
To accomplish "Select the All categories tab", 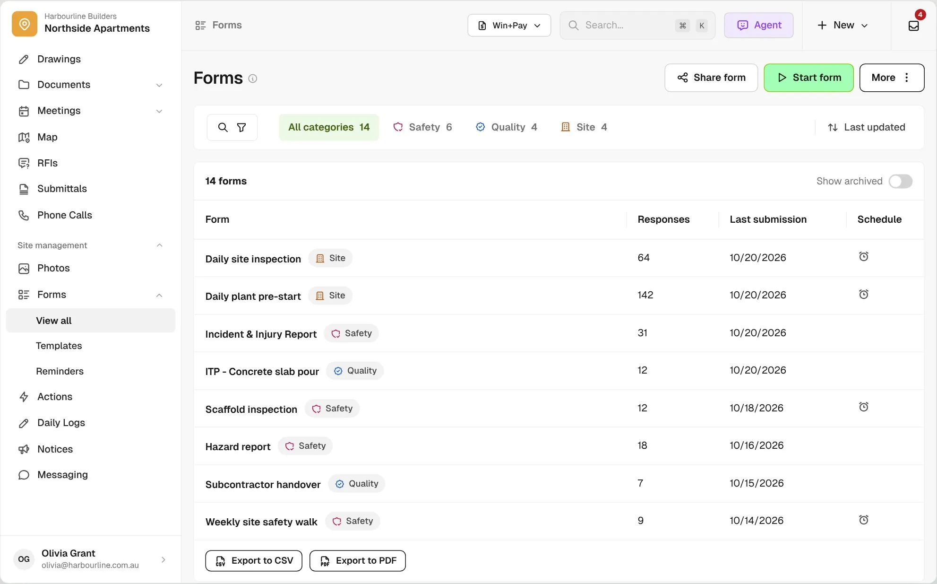I will [x=329, y=127].
